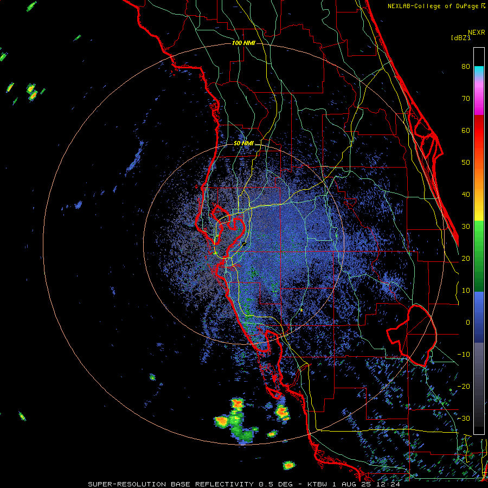The image size is (488, 488).
Task: Click the "[dBZ]" units label
Action: click(460, 38)
